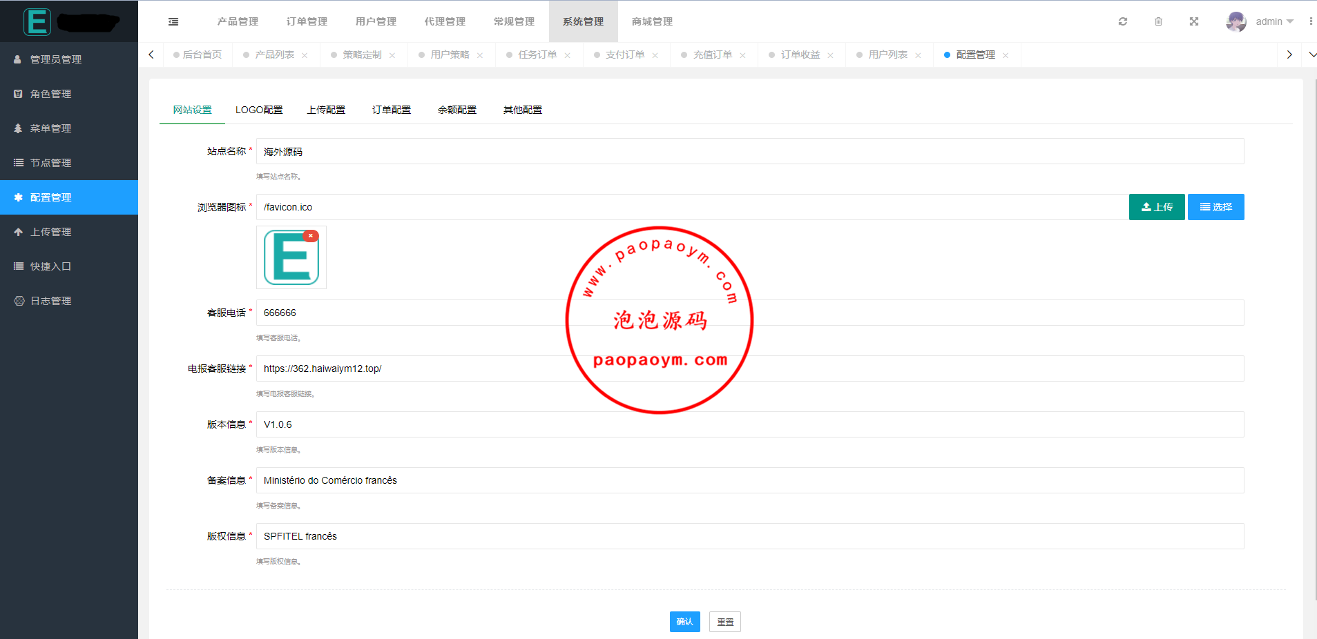Click the 确认 confirm button

684,622
